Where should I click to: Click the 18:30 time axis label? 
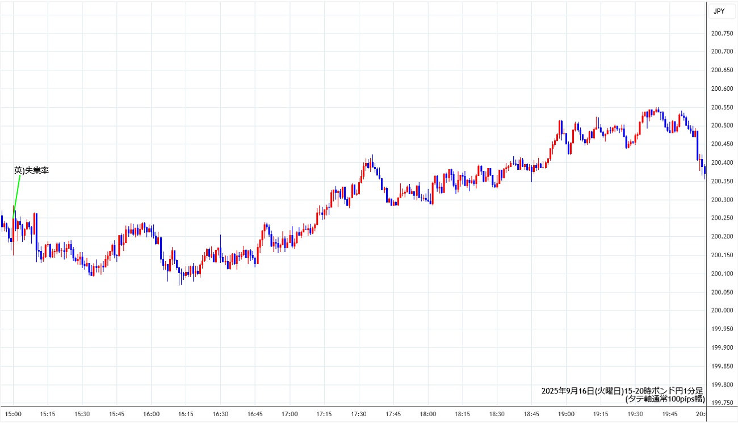click(x=497, y=414)
